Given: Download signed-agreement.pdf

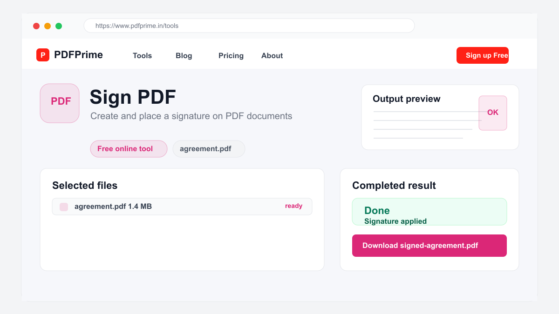Looking at the screenshot, I should (429, 246).
